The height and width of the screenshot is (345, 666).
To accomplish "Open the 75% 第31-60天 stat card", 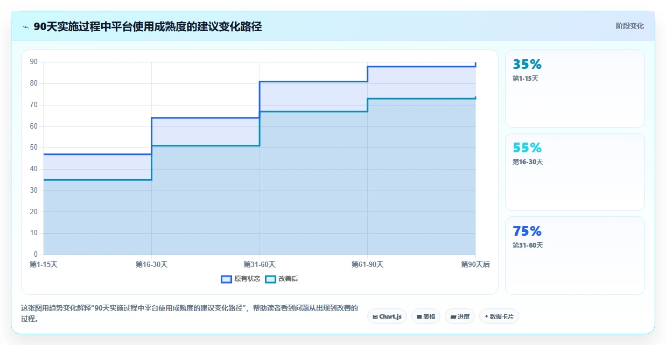I will click(x=574, y=256).
